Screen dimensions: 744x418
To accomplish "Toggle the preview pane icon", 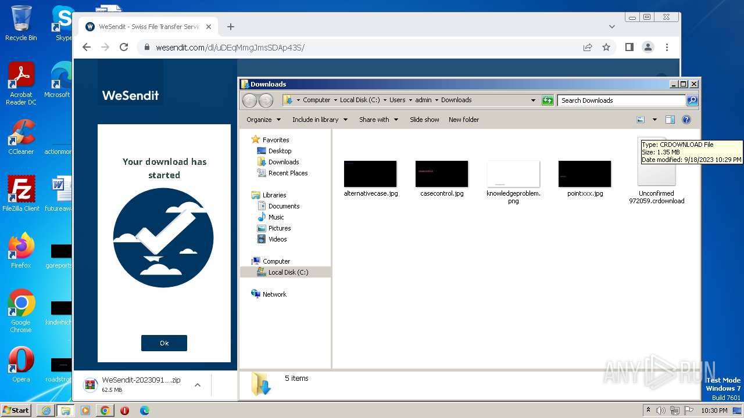I will (x=670, y=120).
